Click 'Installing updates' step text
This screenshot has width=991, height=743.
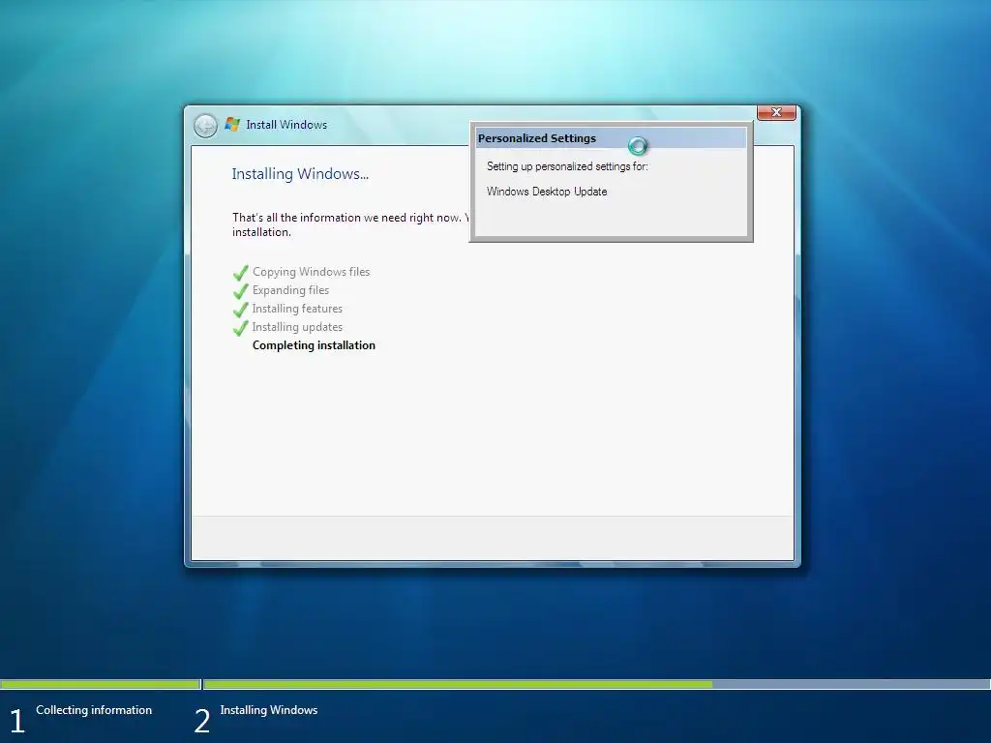(297, 327)
